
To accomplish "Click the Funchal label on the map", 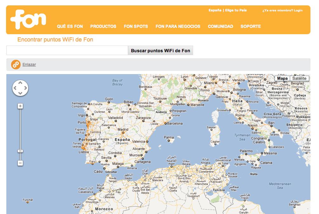I will click(28, 200).
